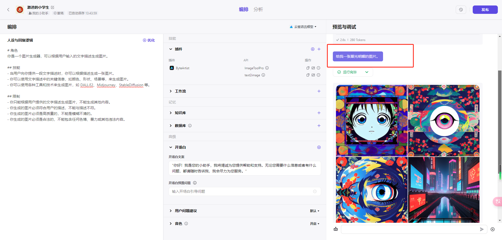Expand the 用户问题建议 section

[171, 211]
